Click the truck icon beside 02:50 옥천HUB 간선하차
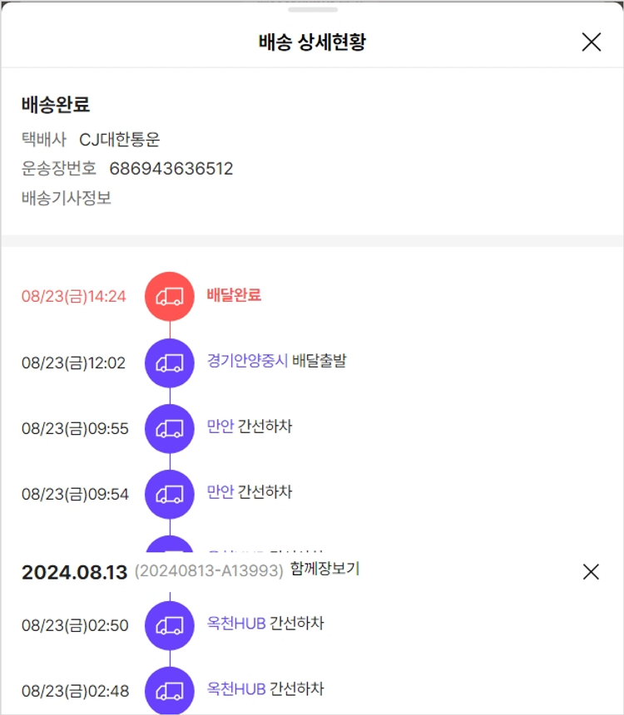624x715 pixels. tap(170, 624)
